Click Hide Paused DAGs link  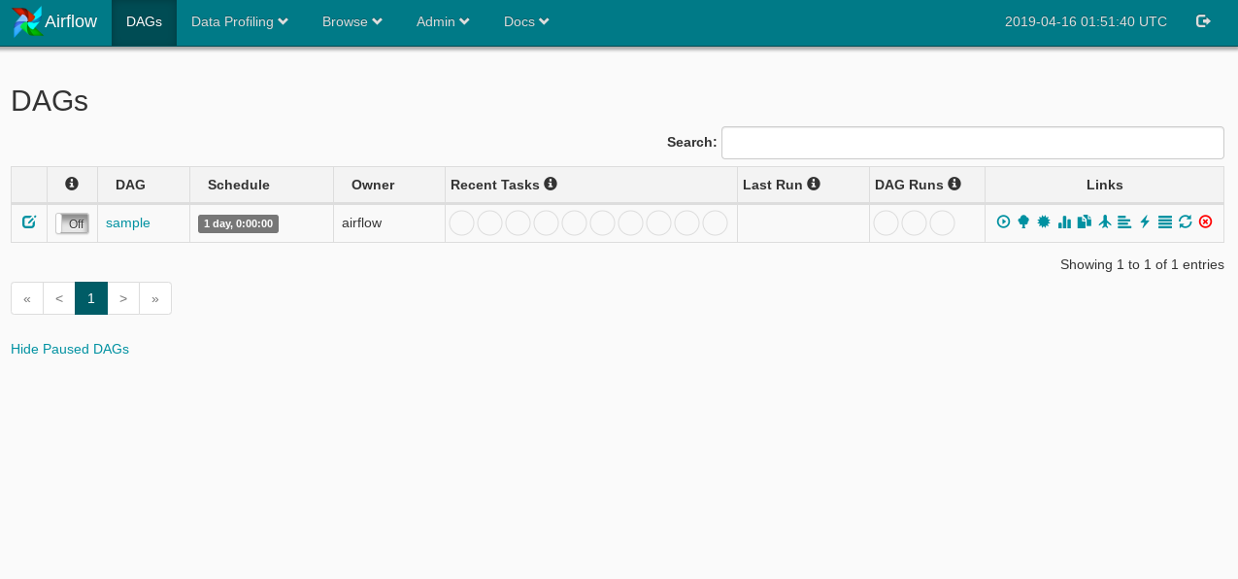tap(70, 349)
